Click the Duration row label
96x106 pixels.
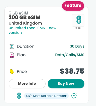coord(26,47)
